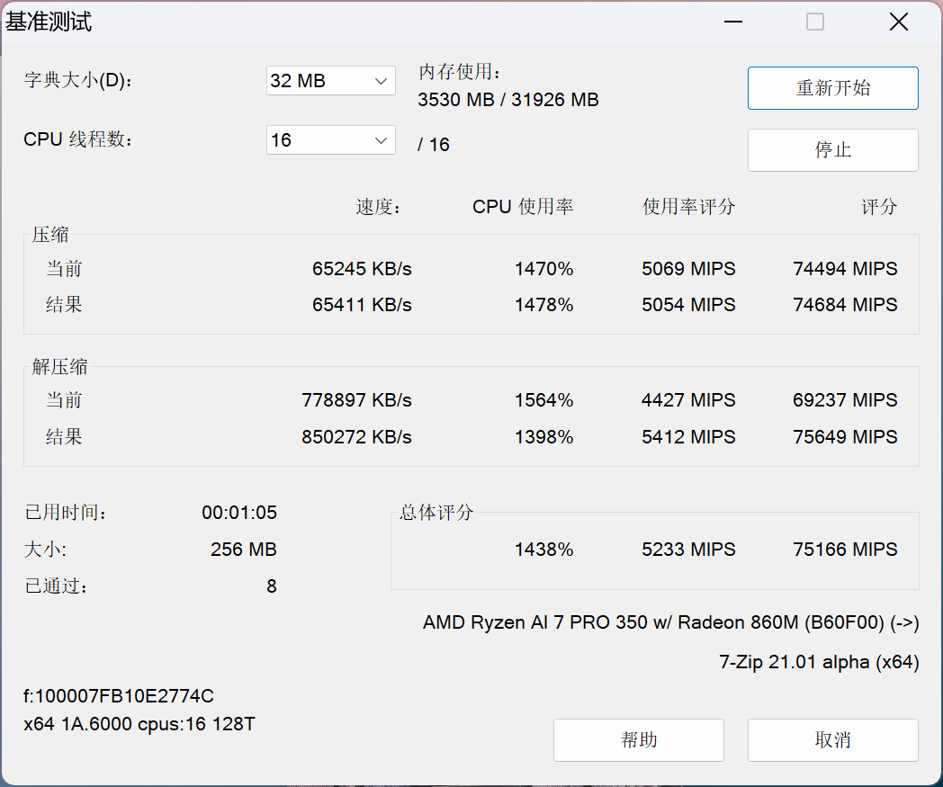
Task: Click the total rating 75166 MIPS value
Action: point(845,550)
